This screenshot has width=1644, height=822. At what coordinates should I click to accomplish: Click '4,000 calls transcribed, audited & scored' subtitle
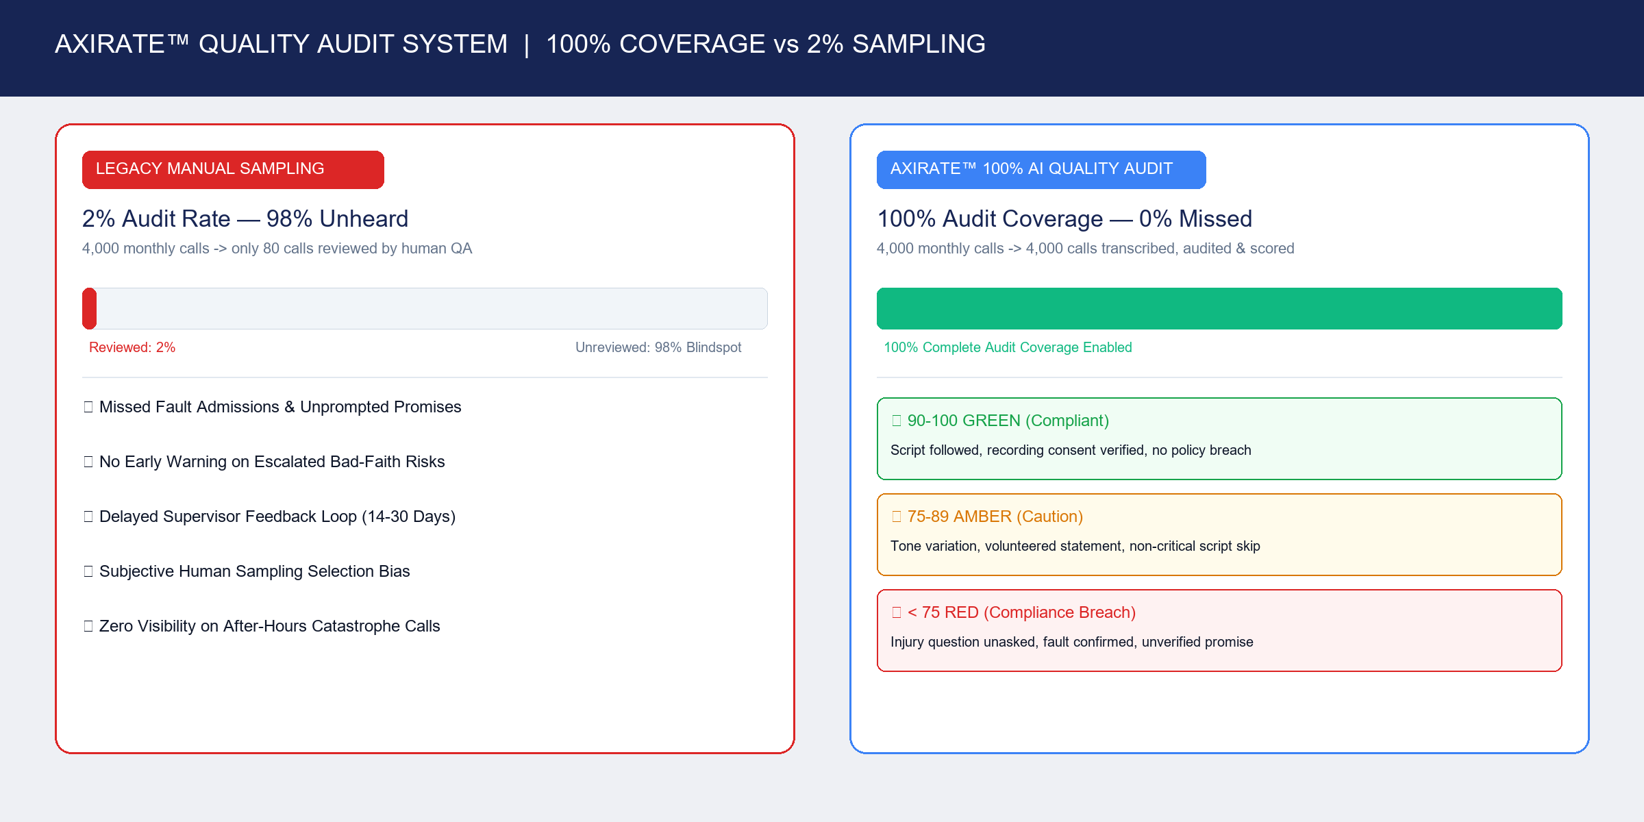(1160, 249)
